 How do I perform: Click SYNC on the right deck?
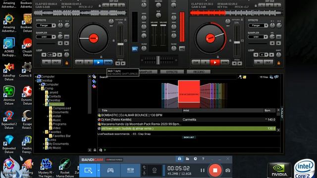[225, 63]
